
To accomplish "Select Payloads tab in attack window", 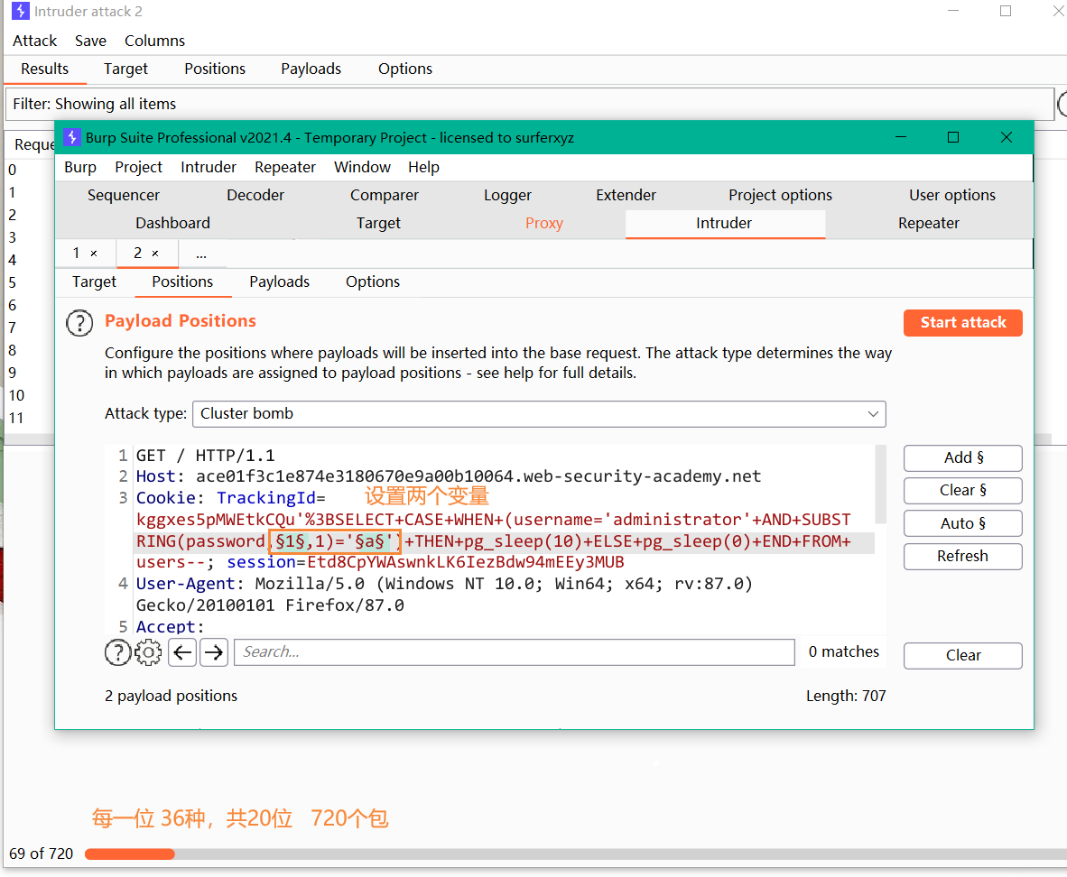I will [x=311, y=69].
